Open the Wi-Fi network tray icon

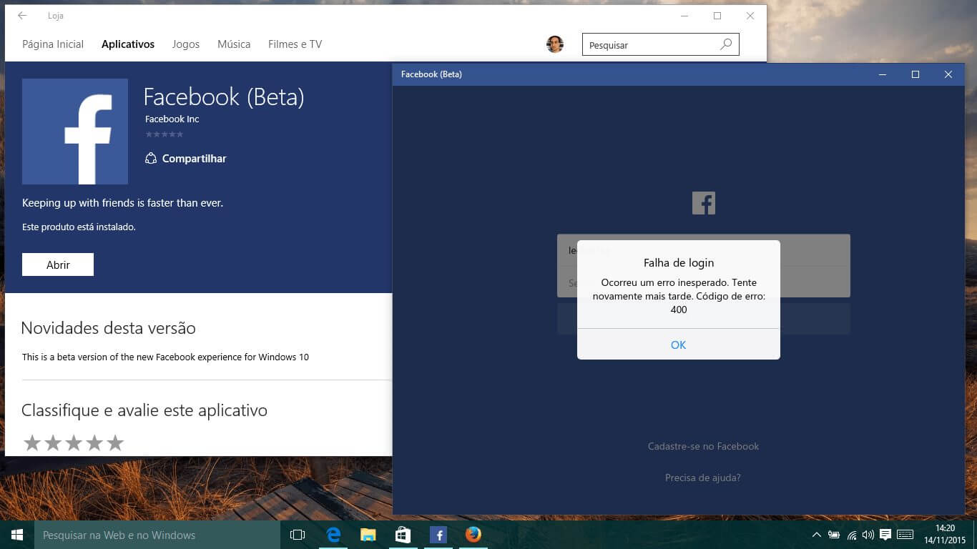(x=852, y=535)
